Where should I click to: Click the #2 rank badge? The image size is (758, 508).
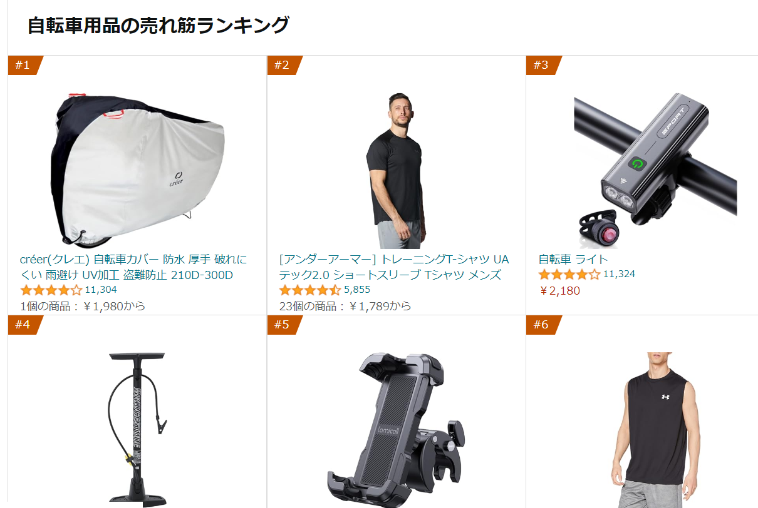point(283,65)
